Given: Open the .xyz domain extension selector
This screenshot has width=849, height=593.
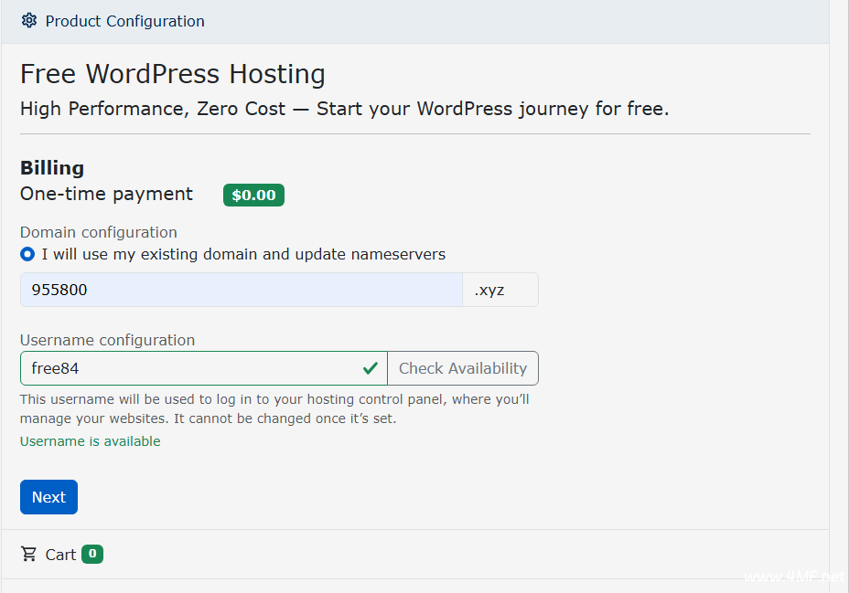Looking at the screenshot, I should (500, 290).
